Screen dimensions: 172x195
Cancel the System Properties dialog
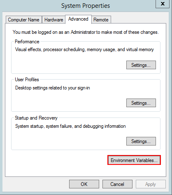(117, 184)
